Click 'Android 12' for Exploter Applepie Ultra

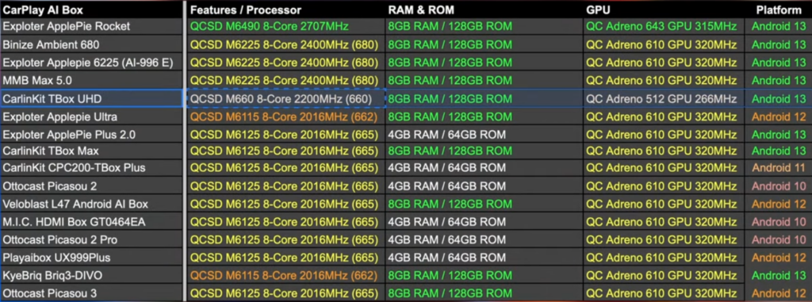pos(779,117)
